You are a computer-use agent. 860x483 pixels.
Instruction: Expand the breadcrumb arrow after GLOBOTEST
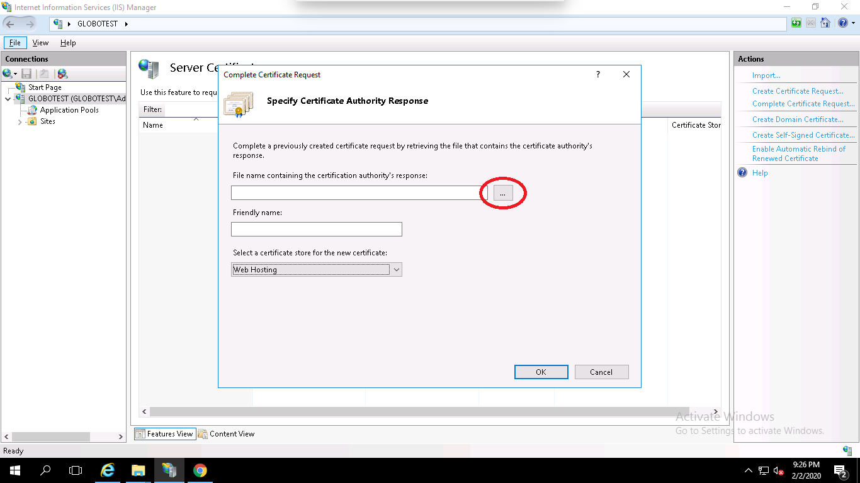click(x=126, y=24)
